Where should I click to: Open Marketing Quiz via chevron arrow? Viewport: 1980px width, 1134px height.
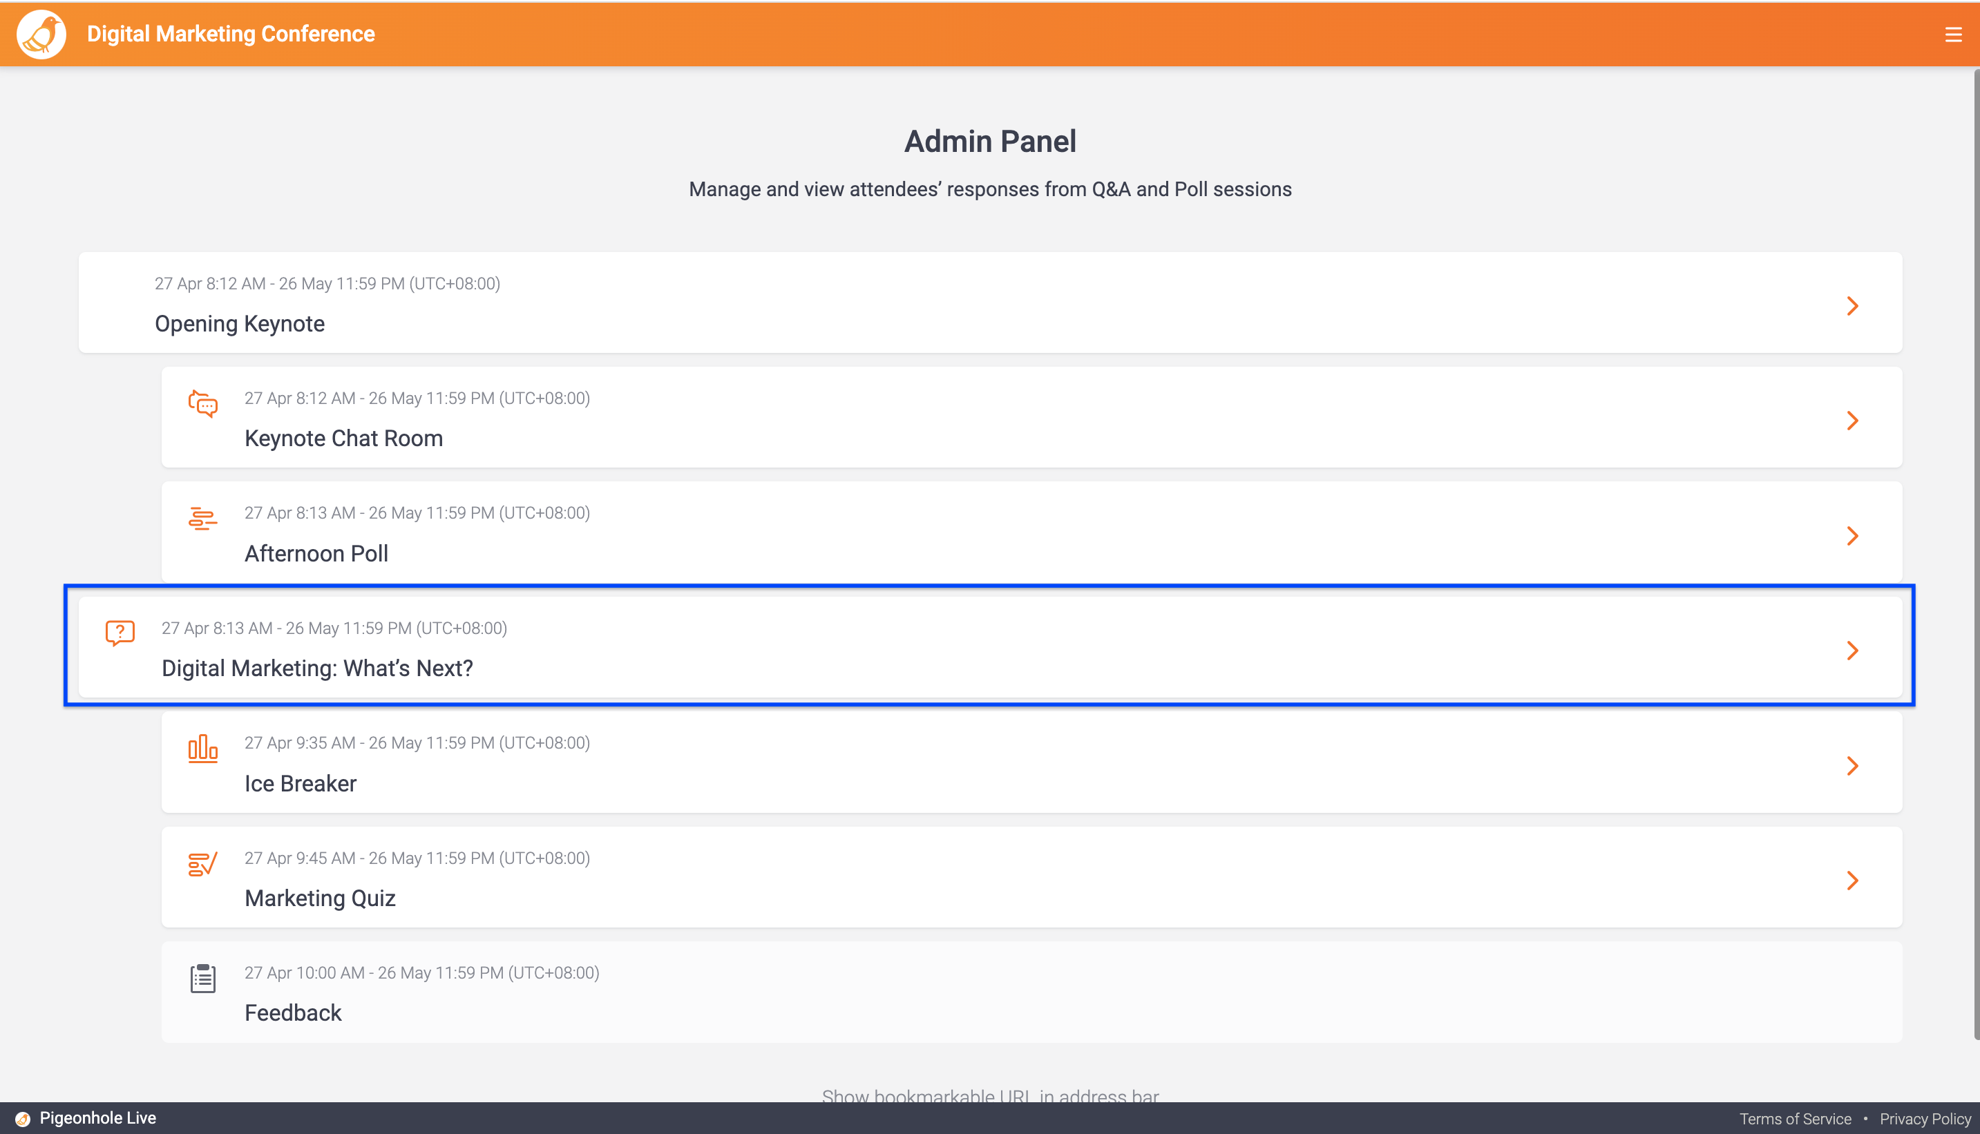[1852, 881]
